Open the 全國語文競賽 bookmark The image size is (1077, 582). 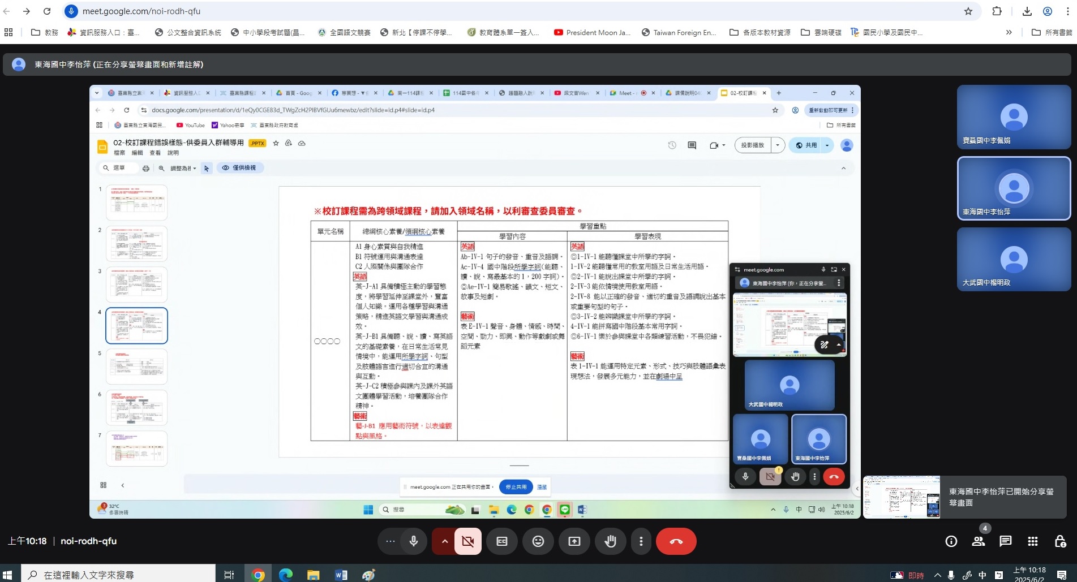[344, 32]
